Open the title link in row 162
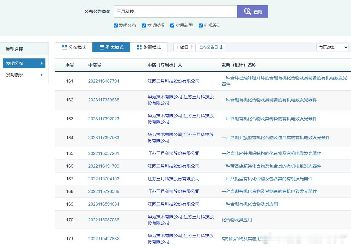The height and width of the screenshot is (247, 351). point(269,100)
